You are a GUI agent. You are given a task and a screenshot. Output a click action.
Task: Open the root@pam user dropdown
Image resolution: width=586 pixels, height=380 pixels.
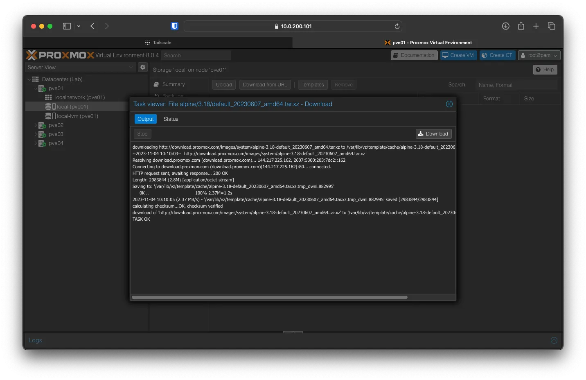pyautogui.click(x=539, y=55)
